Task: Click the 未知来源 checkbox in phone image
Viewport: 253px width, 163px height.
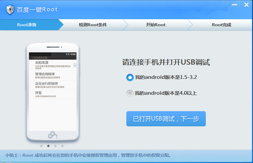Action: pyautogui.click(x=75, y=65)
